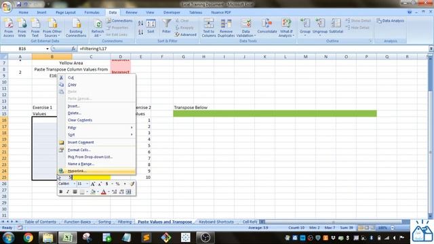Click Connections in the ribbon
This screenshot has width=434, height=244.
pyautogui.click(x=119, y=21)
